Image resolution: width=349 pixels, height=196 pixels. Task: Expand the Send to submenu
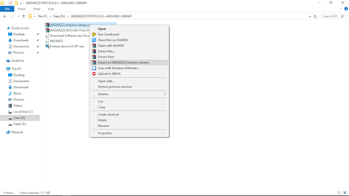pyautogui.click(x=165, y=94)
